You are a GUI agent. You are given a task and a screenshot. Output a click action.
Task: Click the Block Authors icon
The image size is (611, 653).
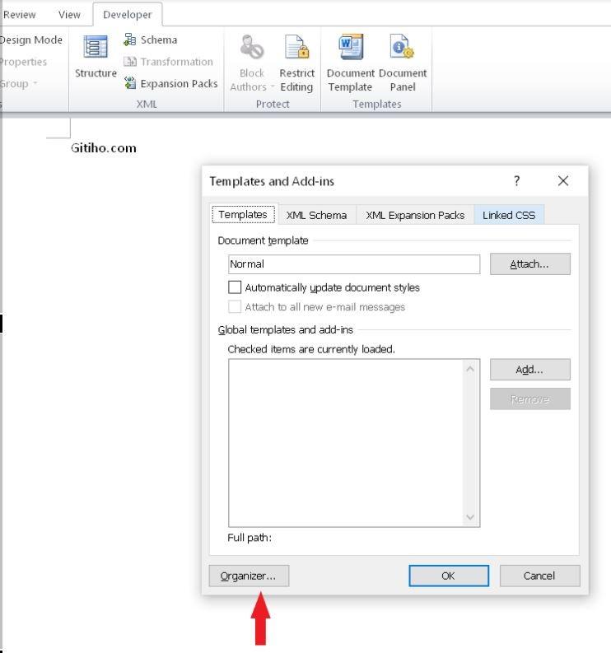point(251,47)
